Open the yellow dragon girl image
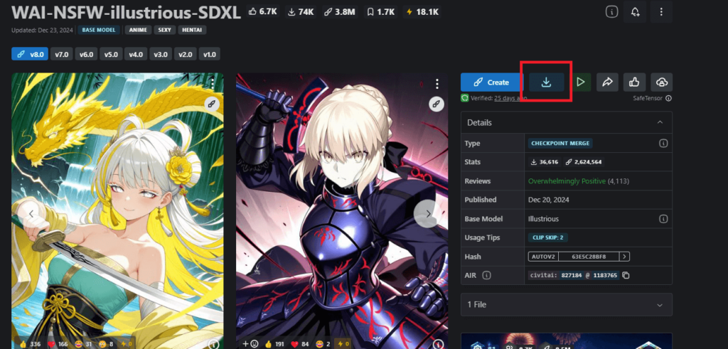728x349 pixels. pyautogui.click(x=117, y=210)
